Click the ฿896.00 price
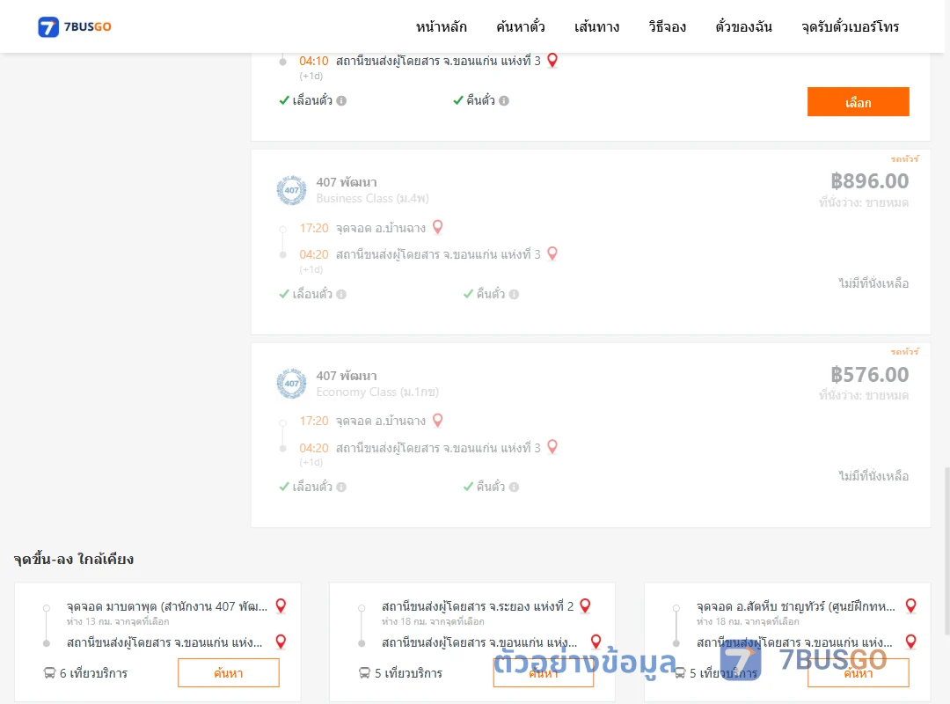 coord(869,180)
